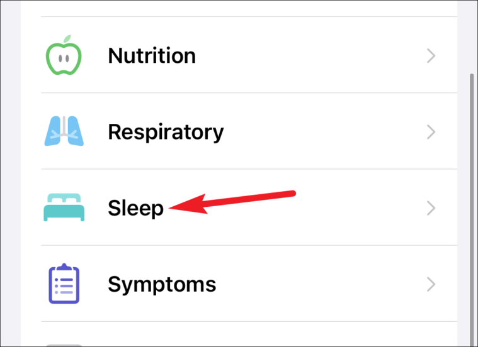Tap blank space between Respiratory label and chevron
The width and height of the screenshot is (478, 347).
[325, 132]
